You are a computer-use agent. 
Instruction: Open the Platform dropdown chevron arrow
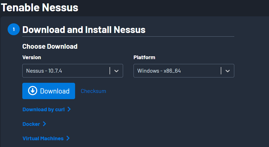228,71
